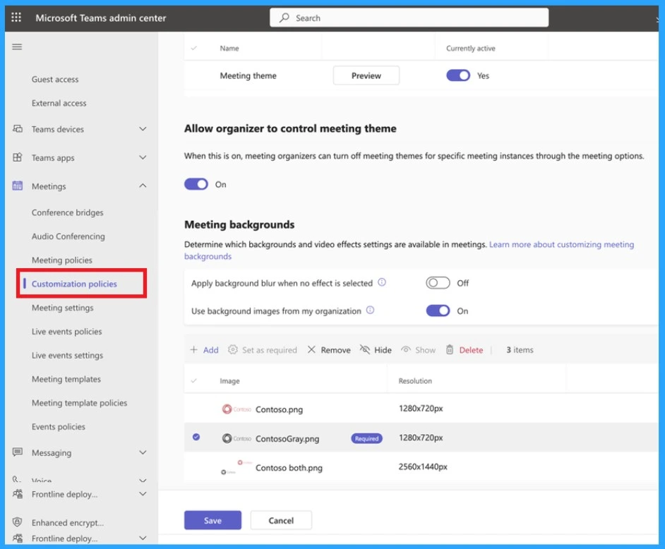Click the Required badge on ContosoGray.png
The width and height of the screenshot is (665, 549).
tap(366, 438)
